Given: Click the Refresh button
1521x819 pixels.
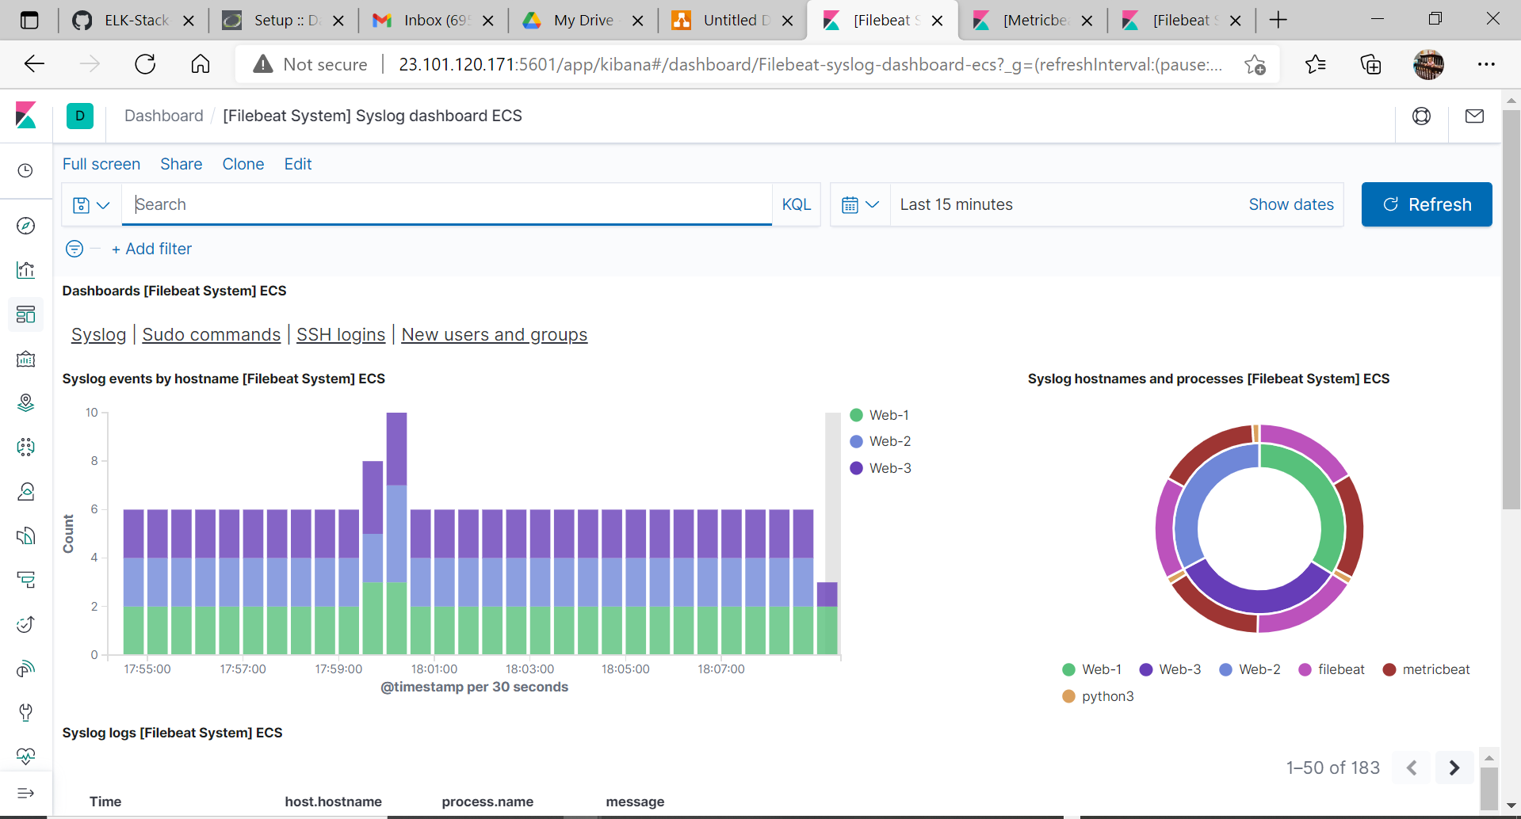Looking at the screenshot, I should [1426, 204].
